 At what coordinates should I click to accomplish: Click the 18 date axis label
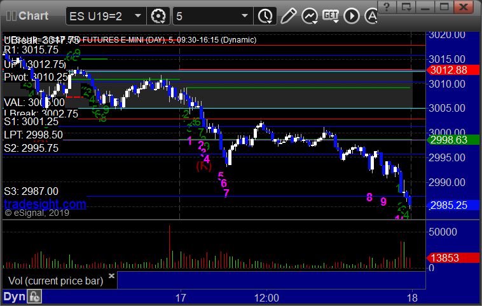[412, 298]
